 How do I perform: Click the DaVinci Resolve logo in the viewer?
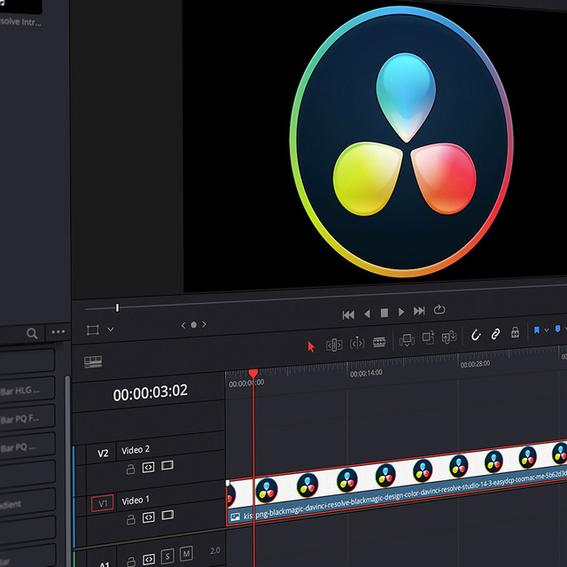tap(401, 142)
